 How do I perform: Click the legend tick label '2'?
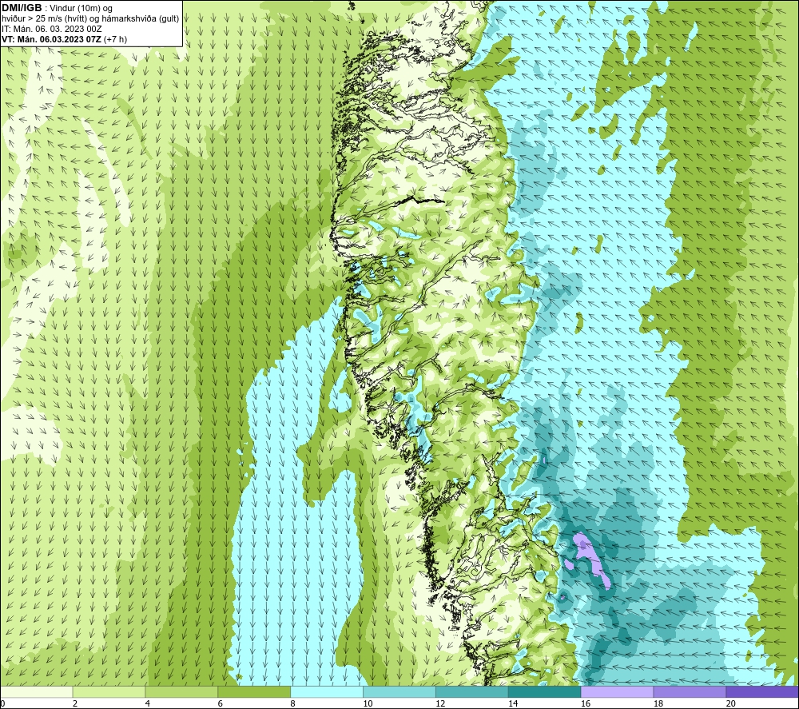[75, 704]
